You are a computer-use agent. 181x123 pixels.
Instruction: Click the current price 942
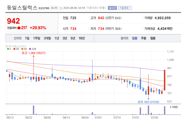(13, 21)
